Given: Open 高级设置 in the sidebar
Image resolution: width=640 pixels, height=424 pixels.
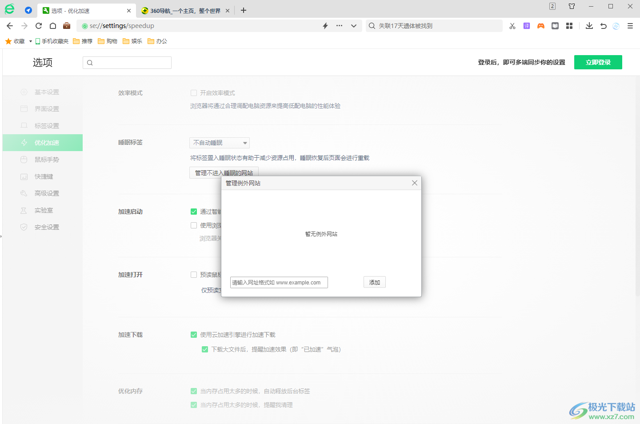Looking at the screenshot, I should pos(43,193).
